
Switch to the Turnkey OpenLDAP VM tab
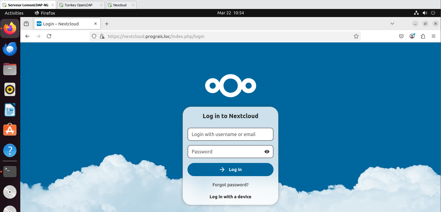[x=81, y=5]
